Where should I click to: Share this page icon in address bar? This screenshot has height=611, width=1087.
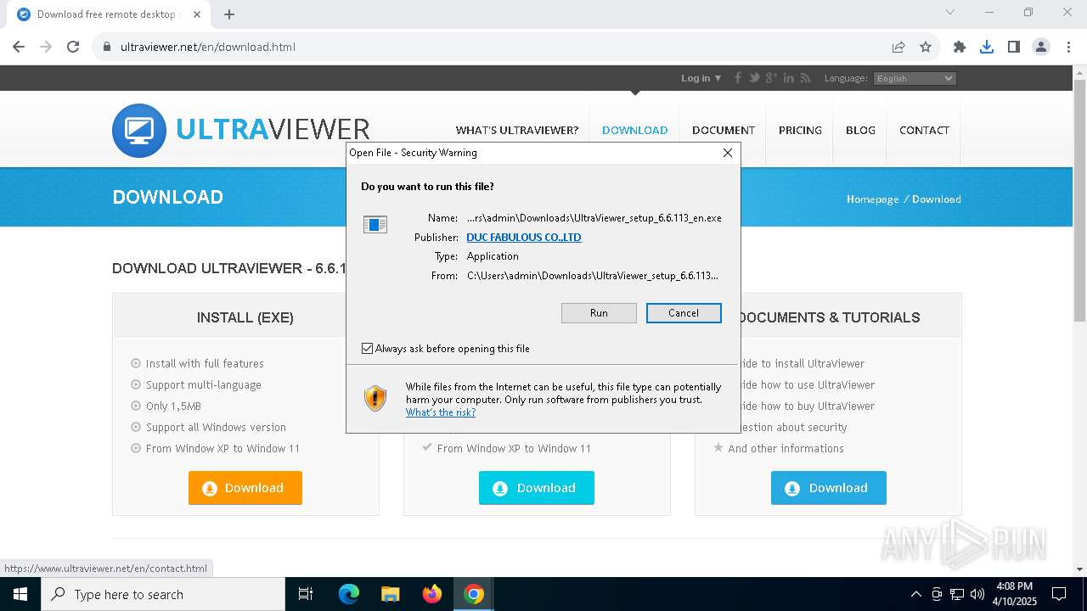(x=898, y=47)
